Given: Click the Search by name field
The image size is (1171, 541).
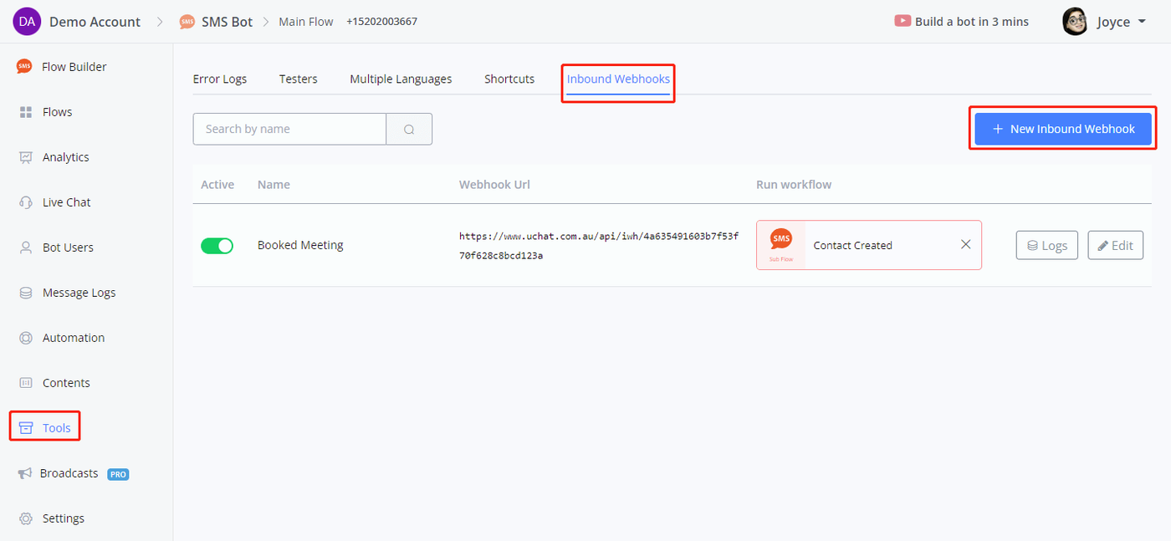Looking at the screenshot, I should (289, 129).
